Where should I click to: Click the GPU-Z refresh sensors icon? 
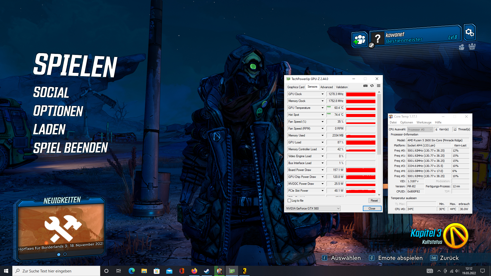point(372,86)
